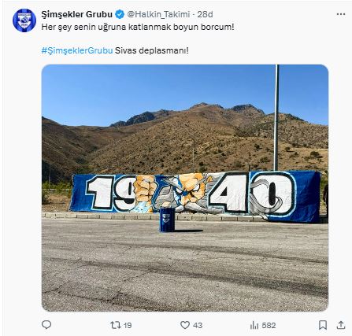Click the like count 43

click(198, 326)
